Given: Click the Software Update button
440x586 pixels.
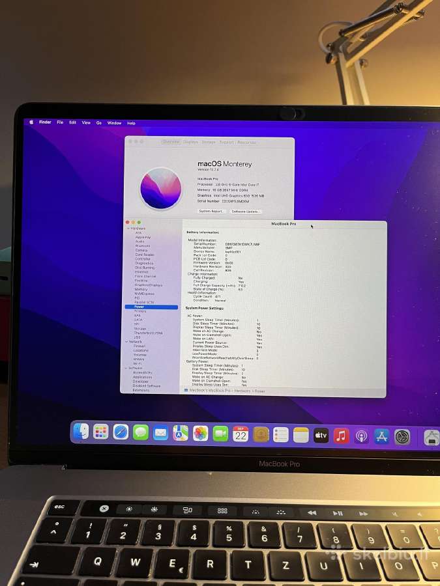Looking at the screenshot, I should tap(244, 212).
